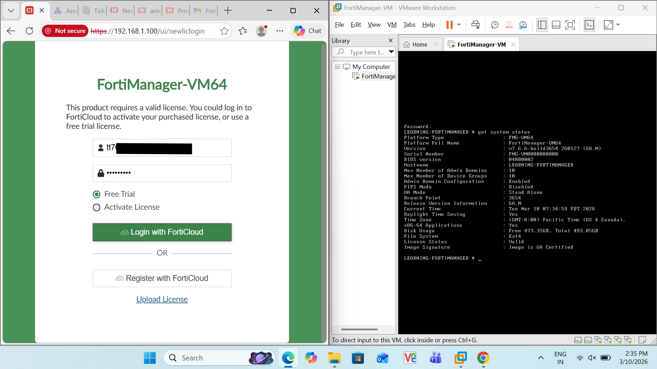Close the Home tab in VMware
This screenshot has height=369, width=657.
(436, 45)
